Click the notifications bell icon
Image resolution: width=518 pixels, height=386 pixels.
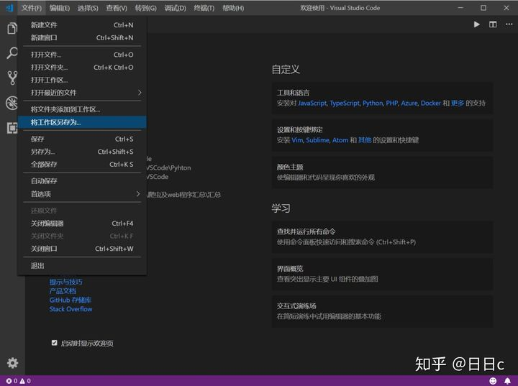coord(507,381)
